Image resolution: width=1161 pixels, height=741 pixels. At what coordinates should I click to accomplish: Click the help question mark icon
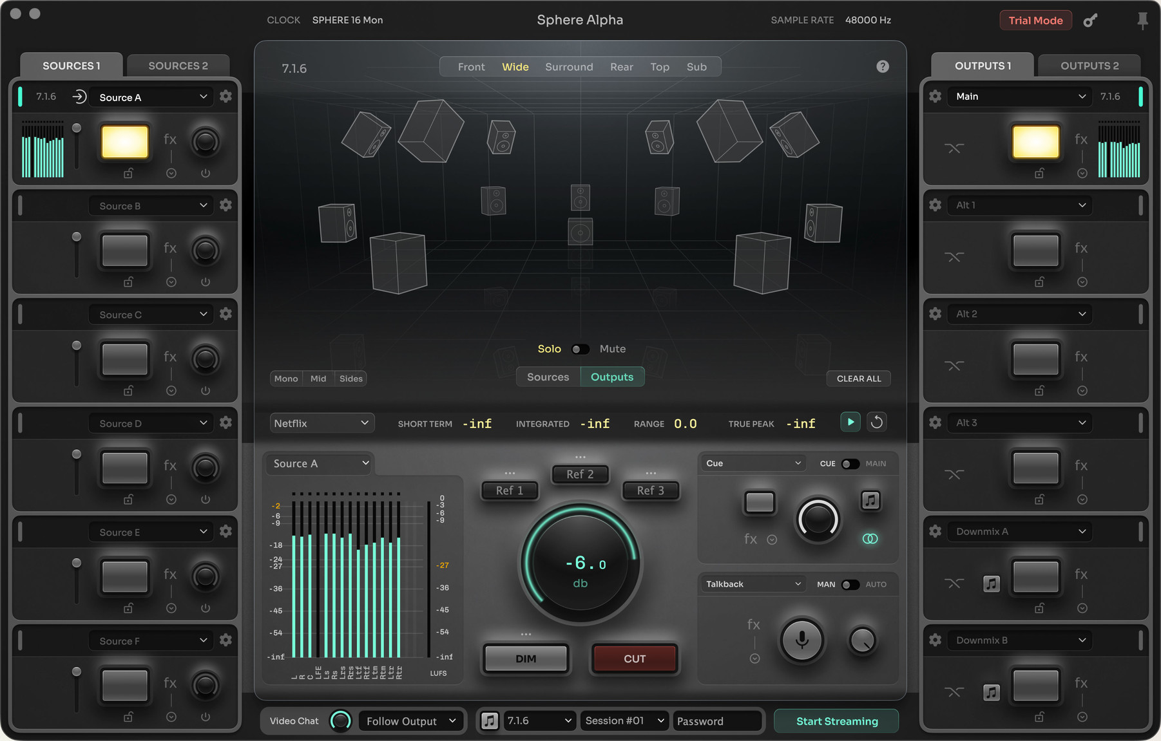[x=883, y=66]
